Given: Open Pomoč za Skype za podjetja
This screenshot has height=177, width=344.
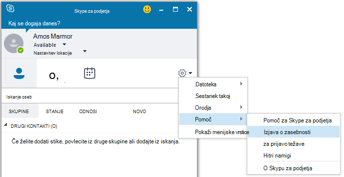Looking at the screenshot, I should pos(294,120).
